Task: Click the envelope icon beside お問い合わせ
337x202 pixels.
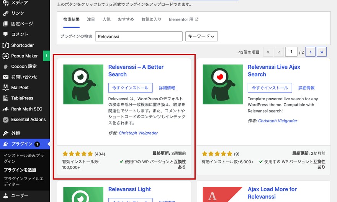Action: 6,77
